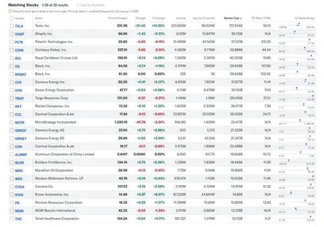Click 'MicroStrategy Incorporated' name cell
This screenshot has width=324, height=227.
(56, 122)
